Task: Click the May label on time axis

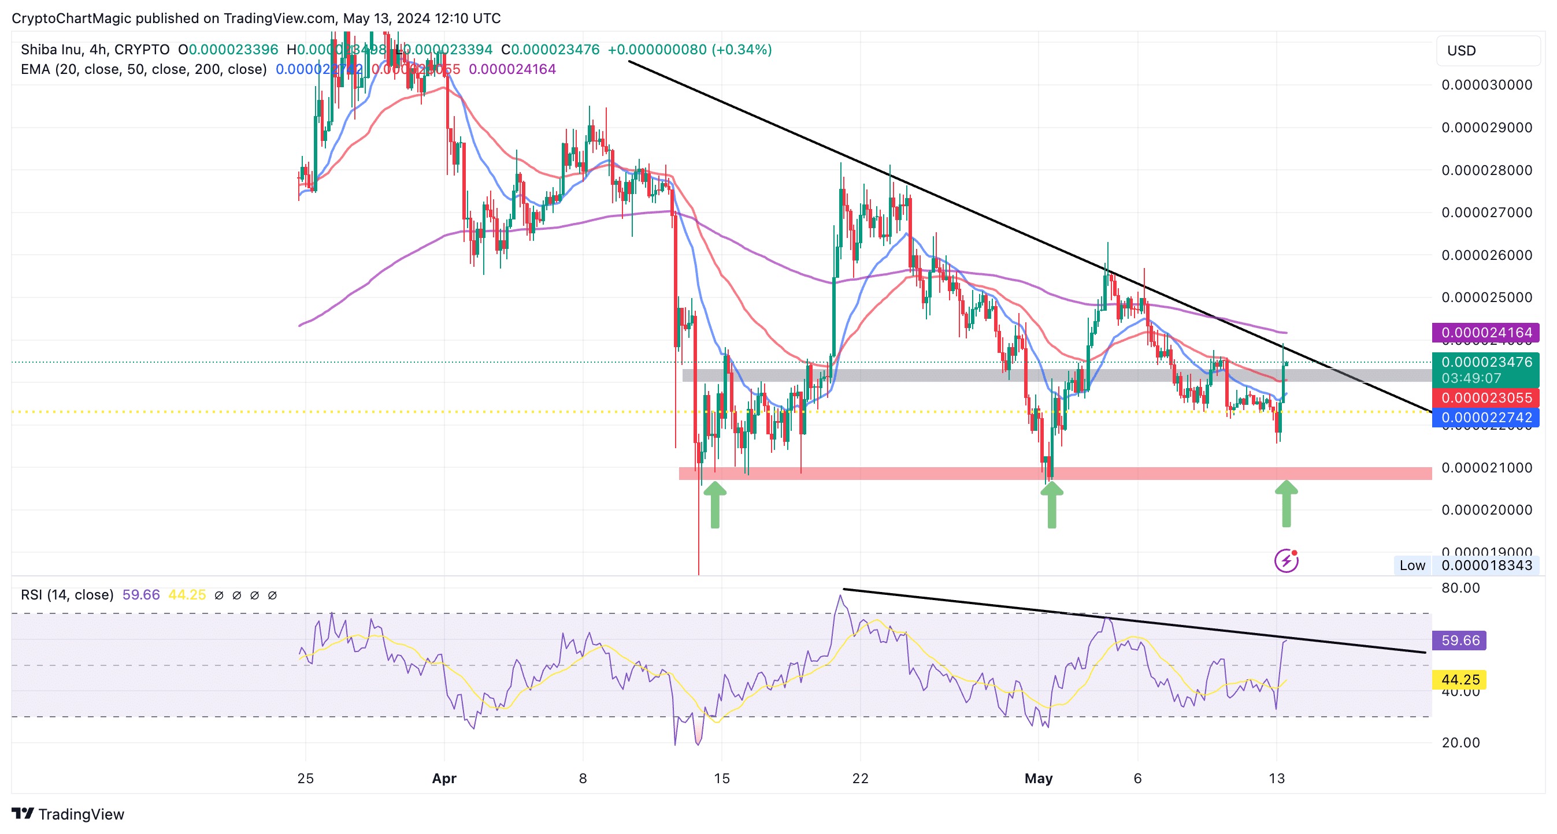Action: pos(1038,779)
